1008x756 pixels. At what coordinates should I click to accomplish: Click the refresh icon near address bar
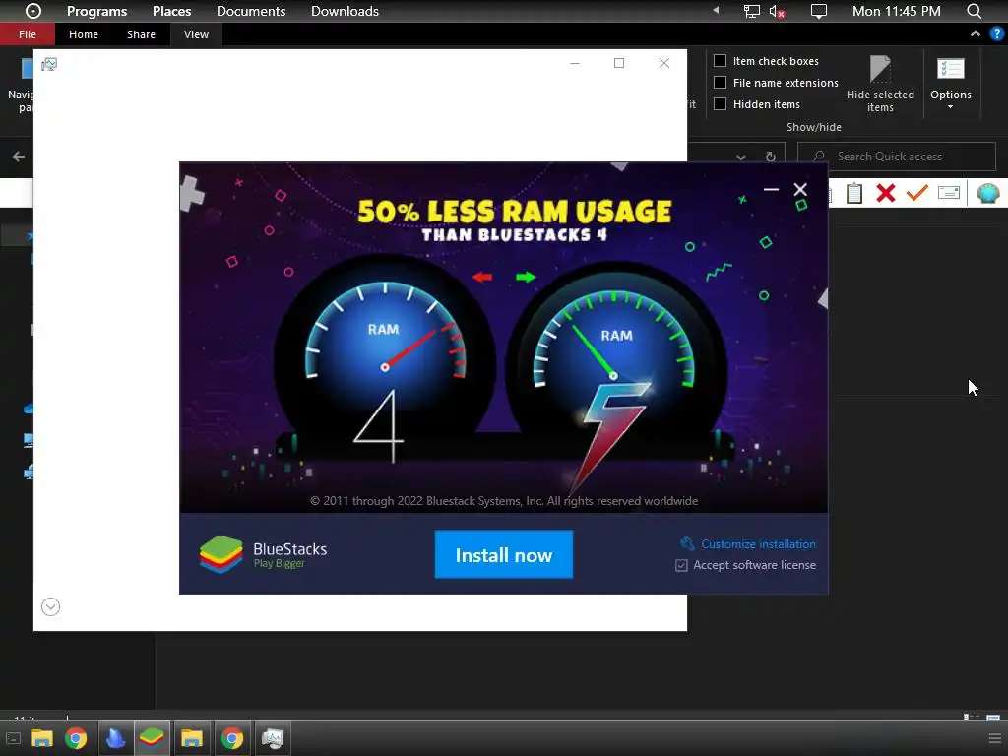pos(770,157)
